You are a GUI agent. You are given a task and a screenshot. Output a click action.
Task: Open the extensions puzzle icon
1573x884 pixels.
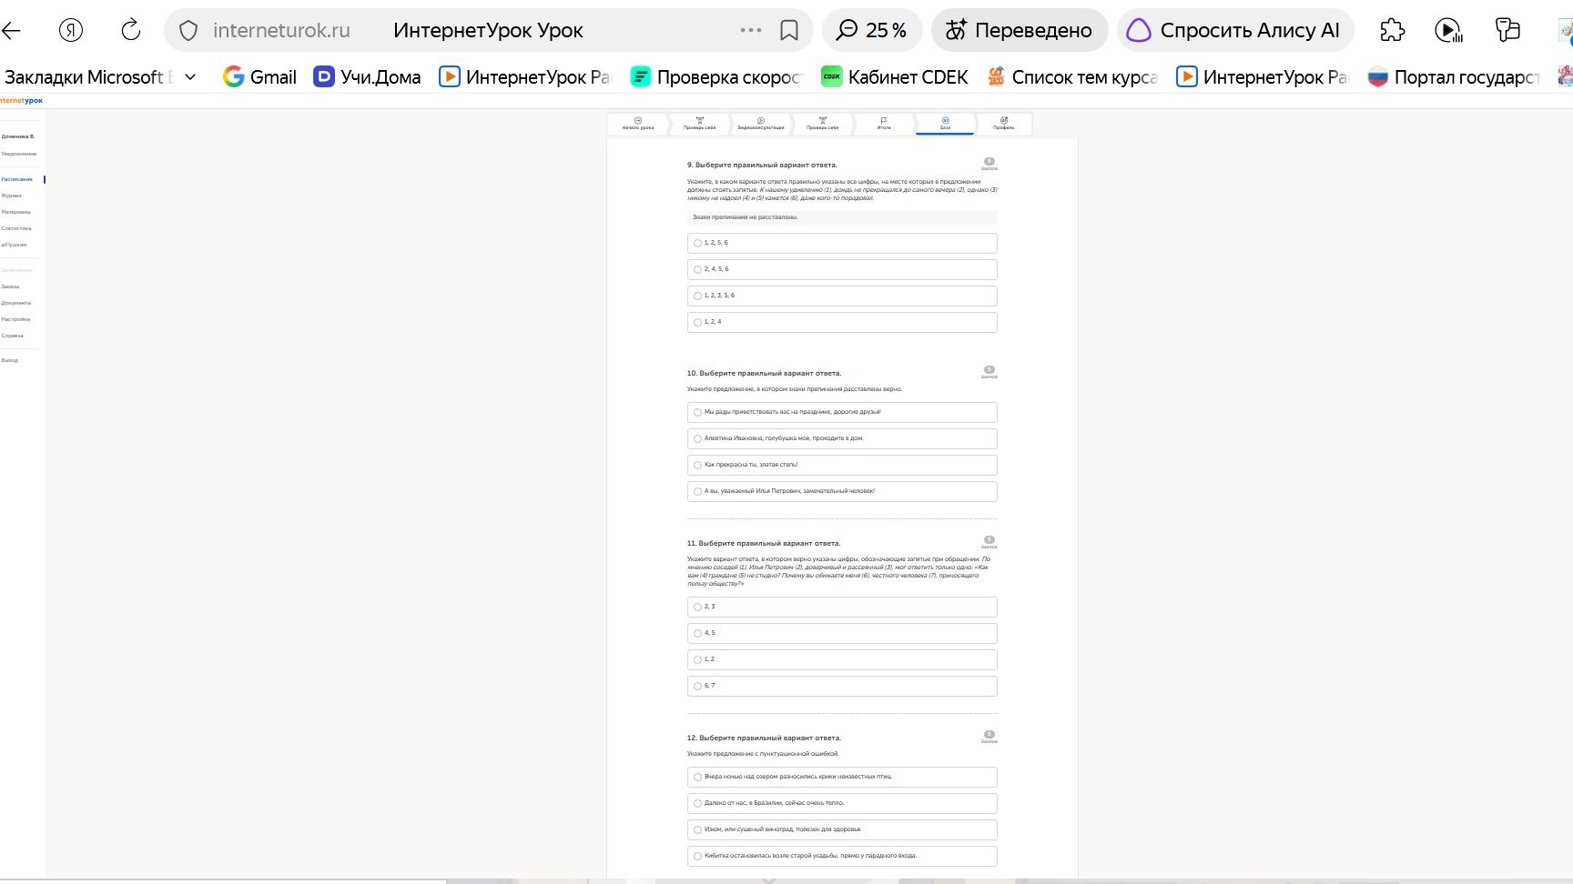click(1392, 30)
